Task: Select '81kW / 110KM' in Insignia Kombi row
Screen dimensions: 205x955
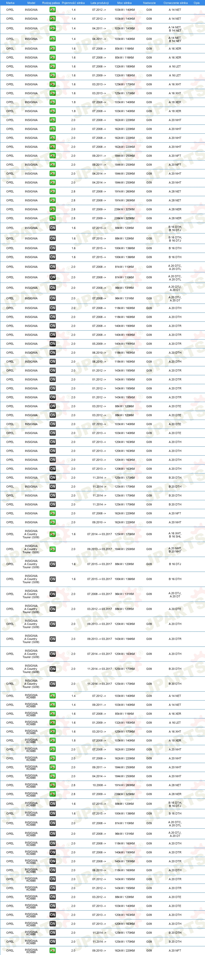Action: [125, 823]
